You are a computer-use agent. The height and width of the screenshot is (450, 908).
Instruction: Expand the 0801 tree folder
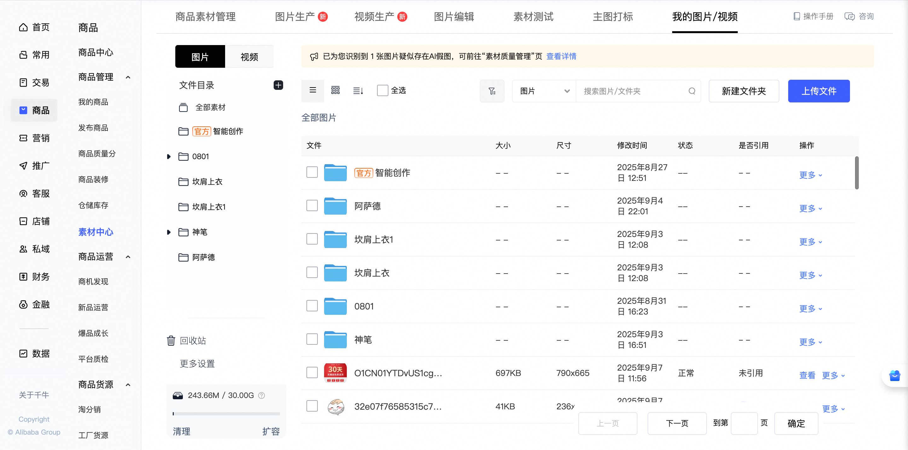168,157
